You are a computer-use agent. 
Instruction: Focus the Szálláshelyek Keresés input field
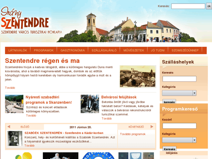click(x=179, y=79)
